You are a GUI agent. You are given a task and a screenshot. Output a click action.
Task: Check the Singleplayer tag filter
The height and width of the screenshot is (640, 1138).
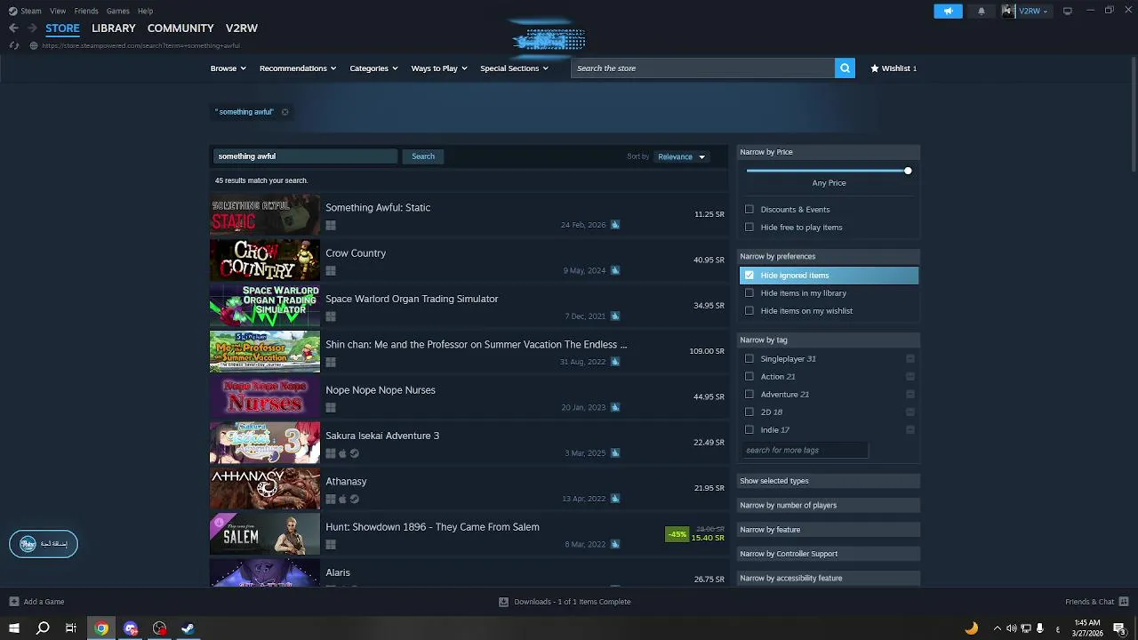coord(749,359)
